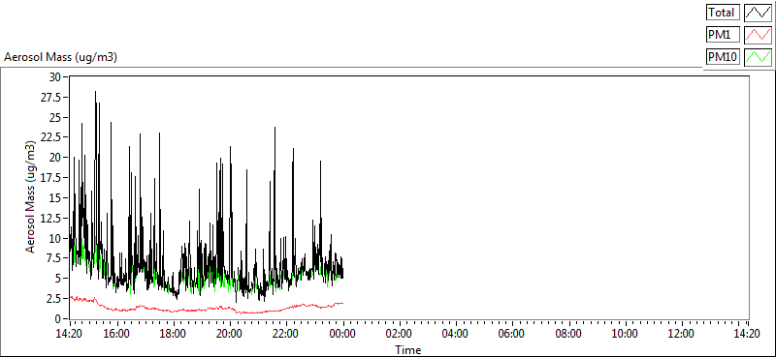Click the ending 14:20 time label
This screenshot has width=776, height=357.
point(746,334)
